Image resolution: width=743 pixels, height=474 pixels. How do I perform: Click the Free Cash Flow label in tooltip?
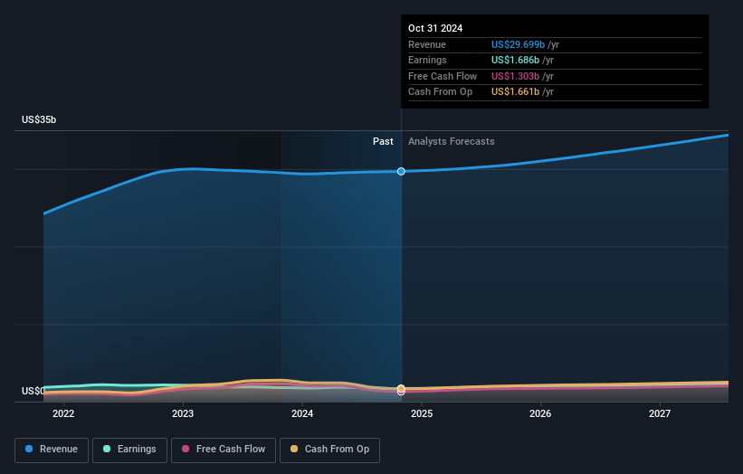[443, 76]
